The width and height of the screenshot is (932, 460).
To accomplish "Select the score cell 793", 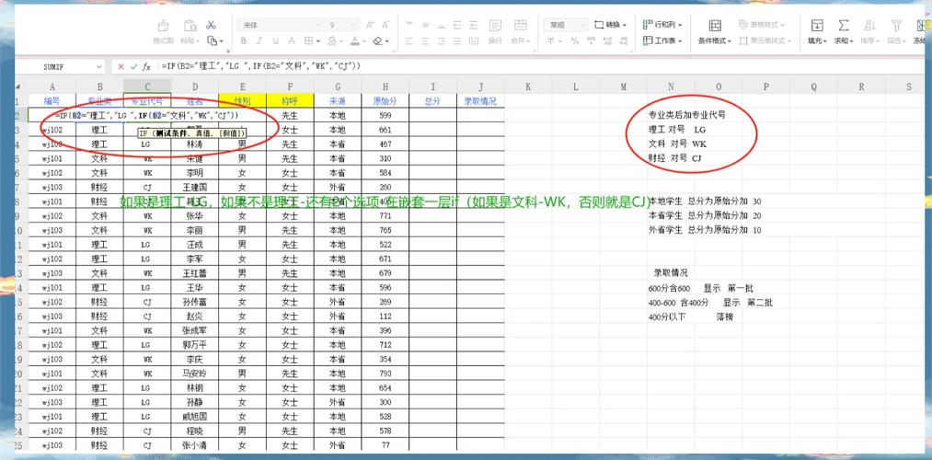I will tap(385, 374).
